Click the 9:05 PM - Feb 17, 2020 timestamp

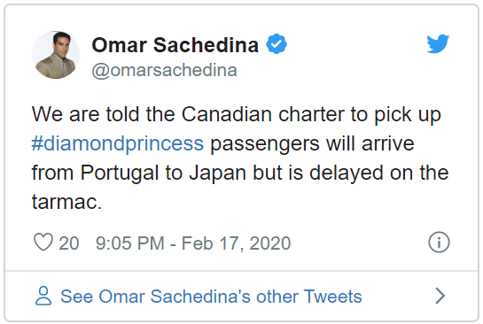click(193, 243)
